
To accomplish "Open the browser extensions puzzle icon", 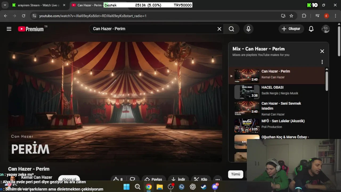I will coord(304,16).
